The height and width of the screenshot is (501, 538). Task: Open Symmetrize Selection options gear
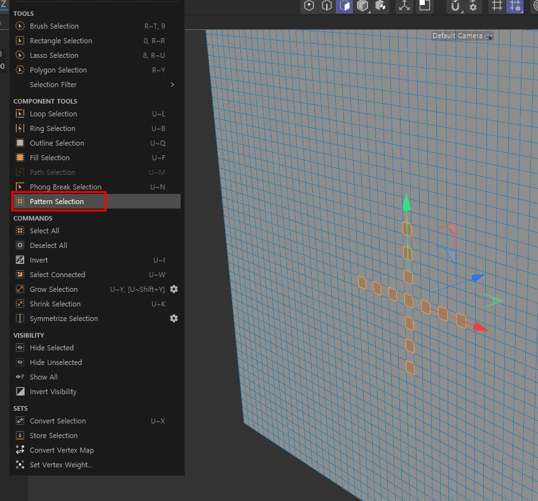174,319
